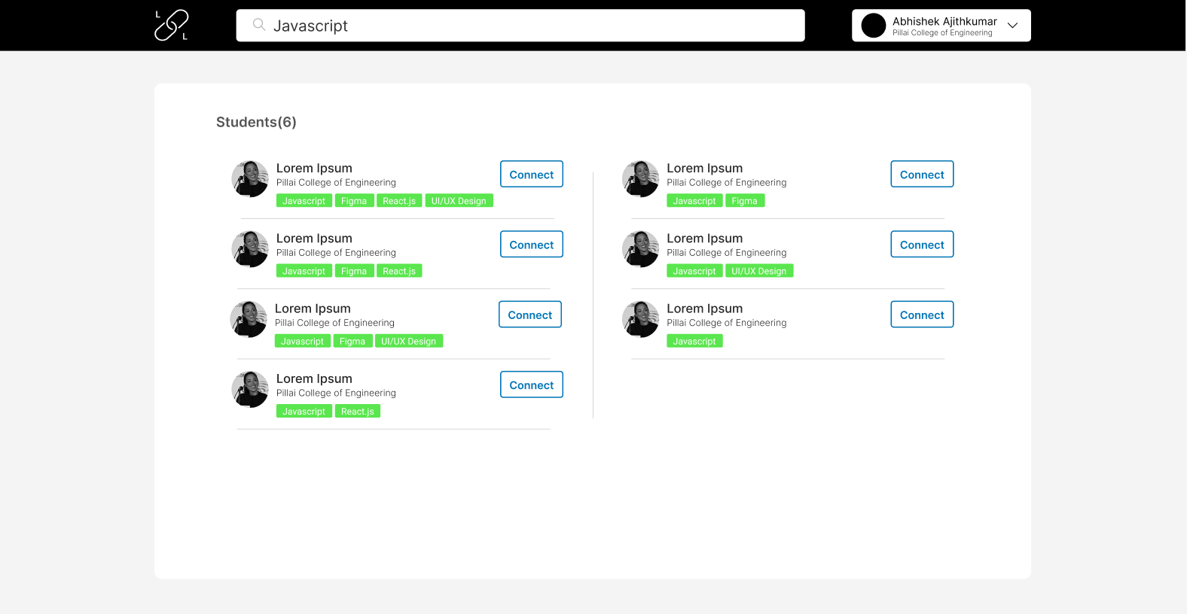Select UI/UX Design tag in the right column
Screen dimensions: 1187x614
(759, 271)
